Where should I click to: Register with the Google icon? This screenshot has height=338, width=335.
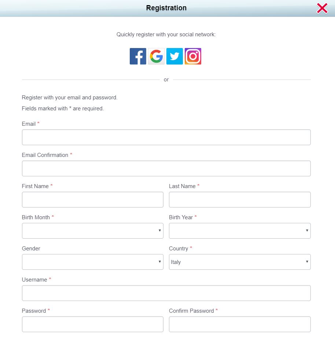[156, 56]
